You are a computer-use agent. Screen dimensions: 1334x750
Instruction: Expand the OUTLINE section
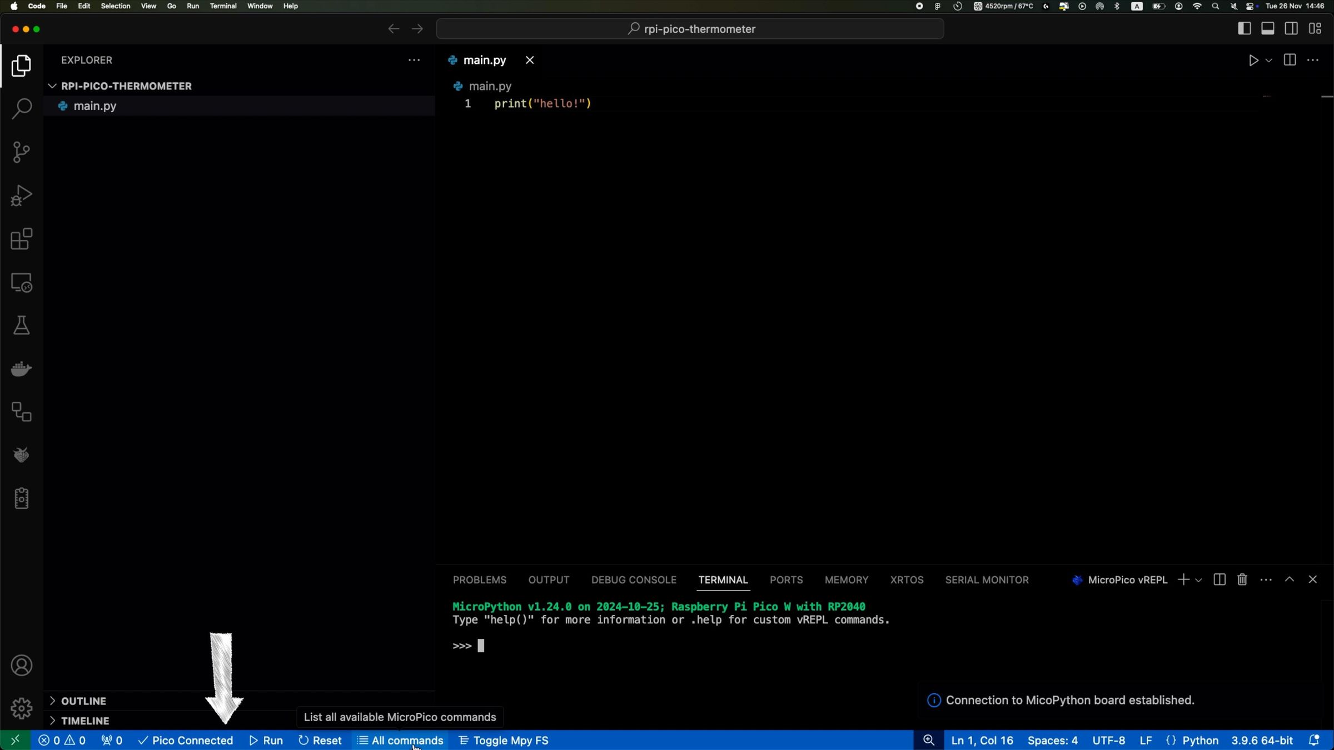pos(83,701)
